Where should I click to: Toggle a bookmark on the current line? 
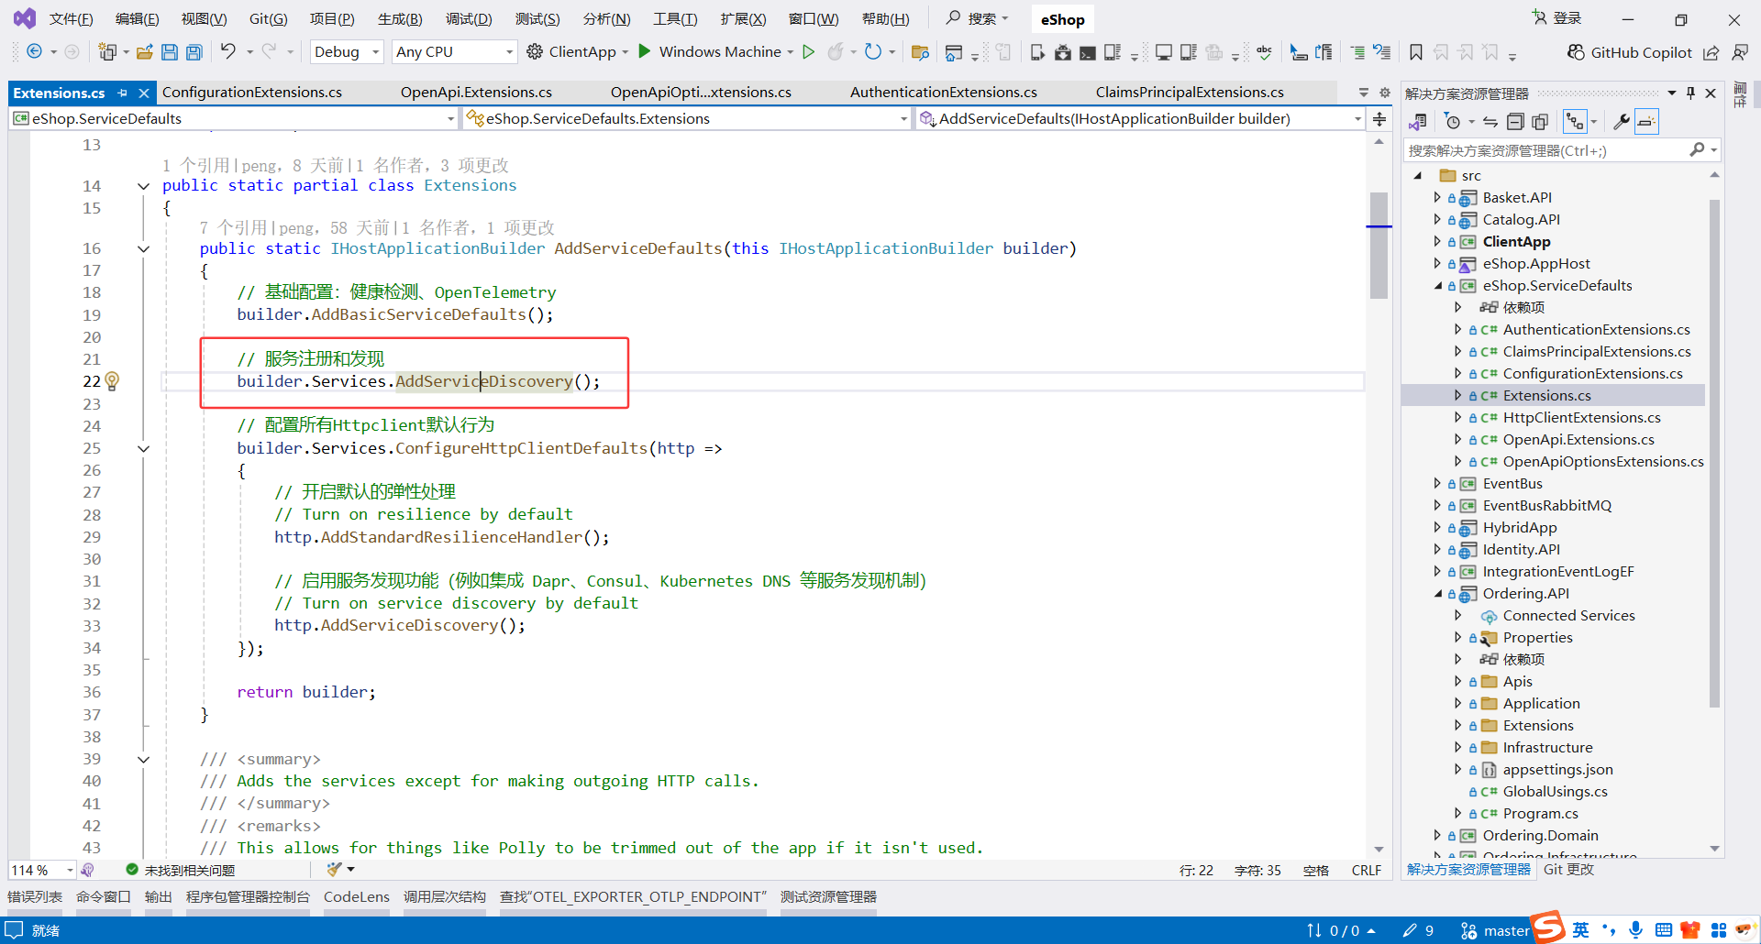pos(1416,52)
